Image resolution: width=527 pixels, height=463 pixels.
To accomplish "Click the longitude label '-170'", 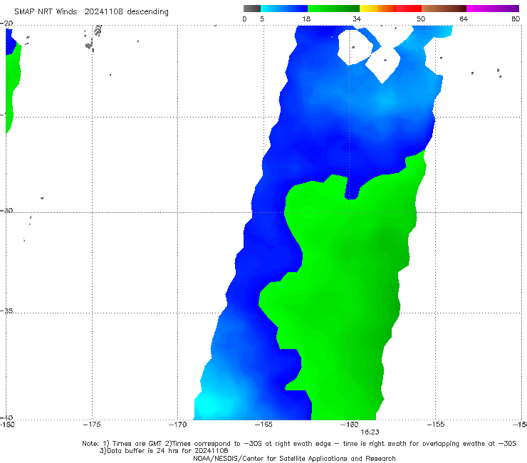I will point(178,425).
